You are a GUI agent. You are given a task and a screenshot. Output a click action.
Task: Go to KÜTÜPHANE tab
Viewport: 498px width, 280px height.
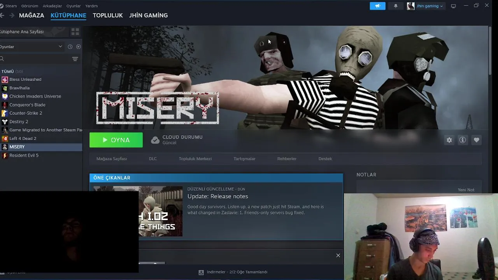pyautogui.click(x=68, y=15)
